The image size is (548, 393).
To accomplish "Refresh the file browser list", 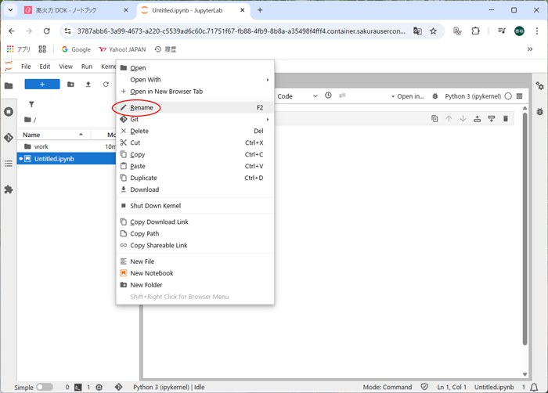I will pos(106,85).
